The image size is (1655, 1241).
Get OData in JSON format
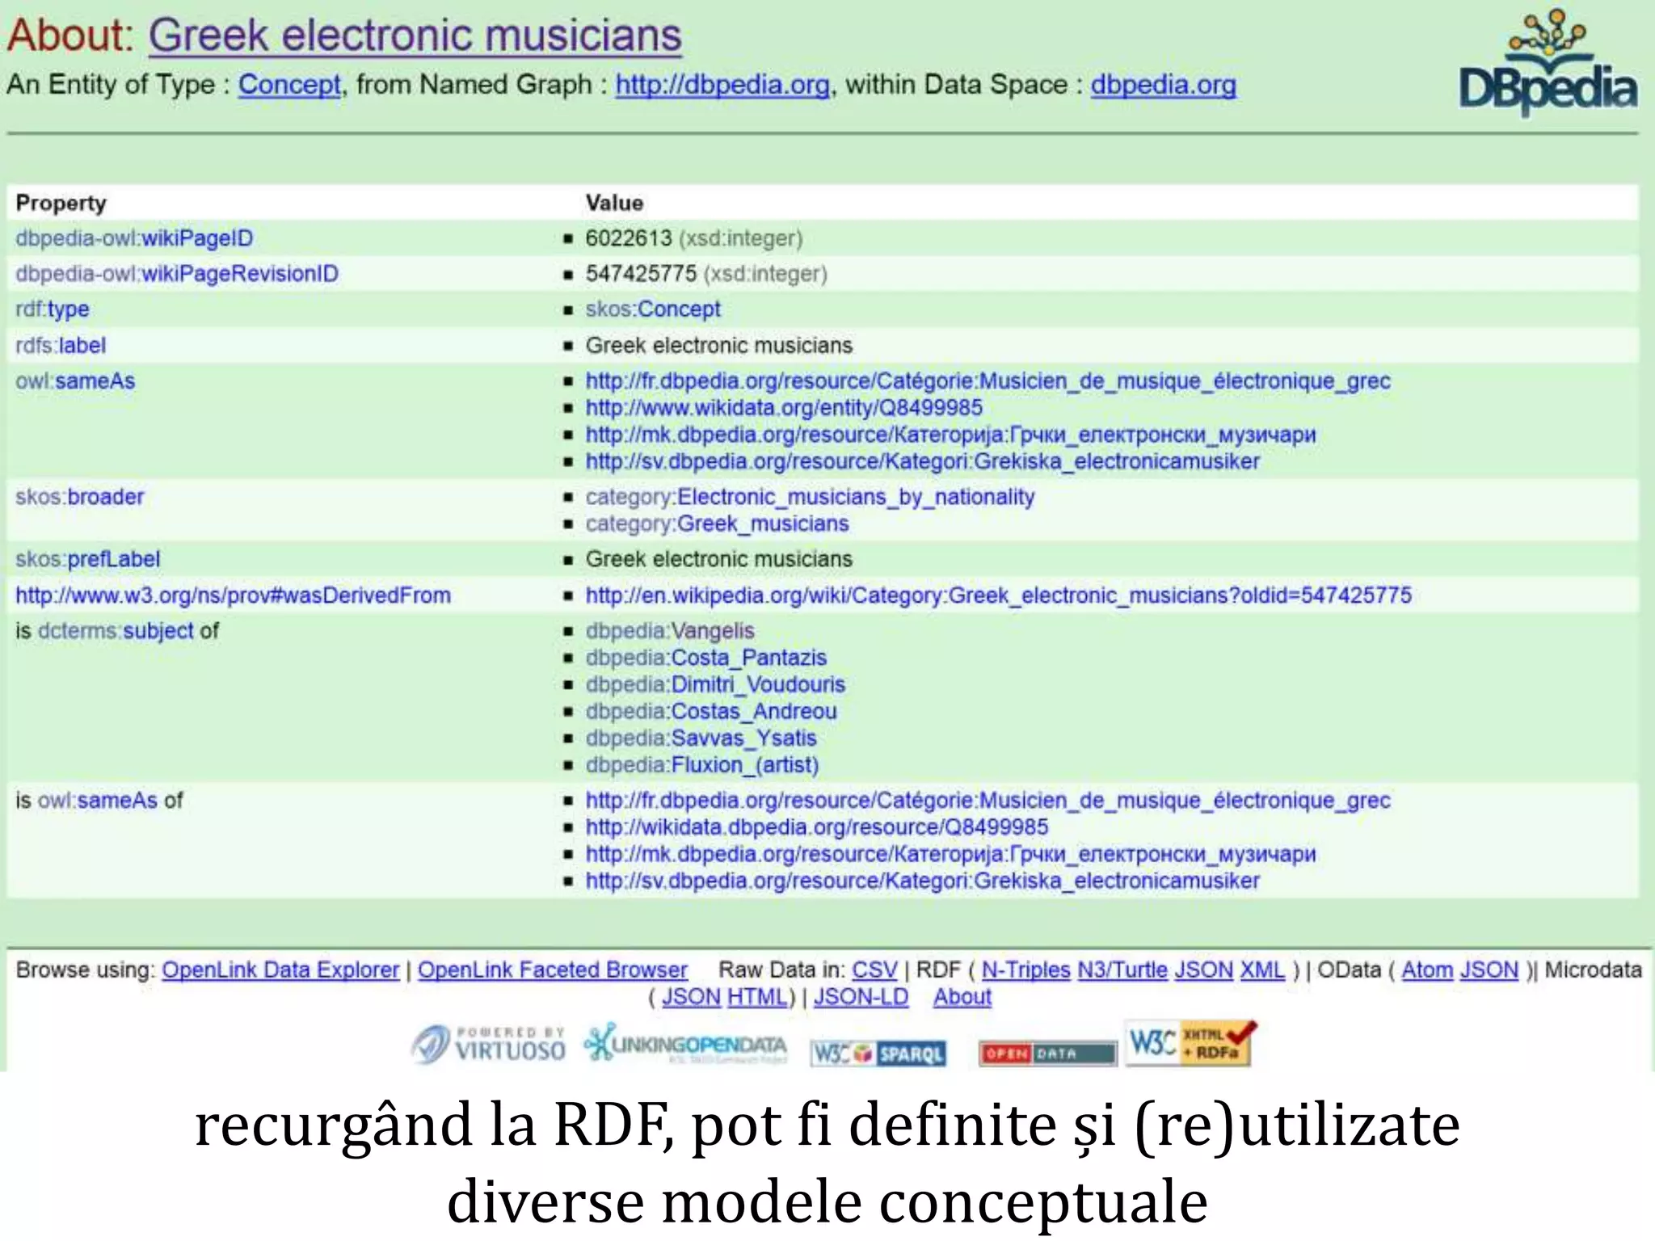point(1489,970)
